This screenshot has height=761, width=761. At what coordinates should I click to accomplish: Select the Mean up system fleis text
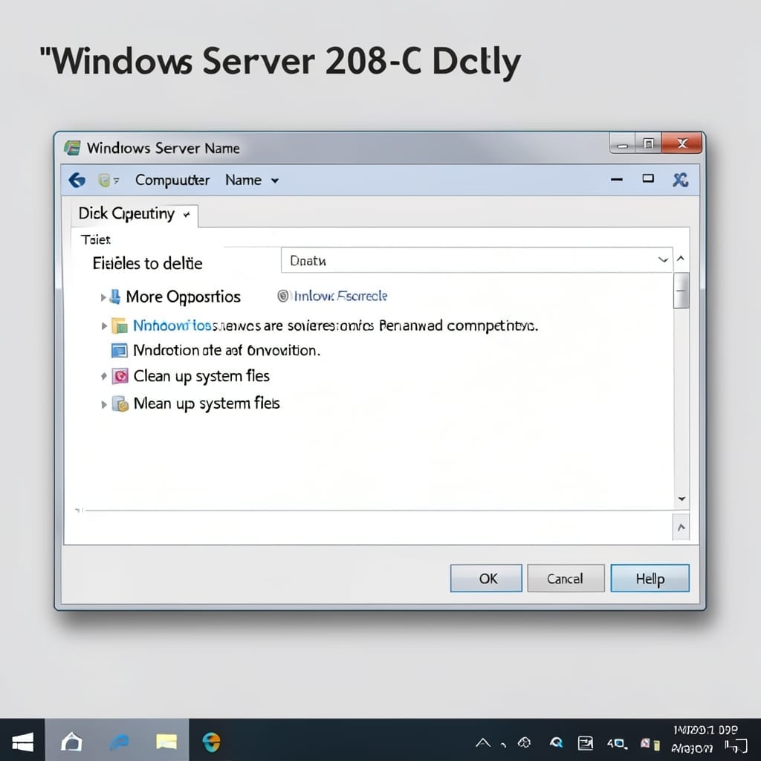[207, 404]
